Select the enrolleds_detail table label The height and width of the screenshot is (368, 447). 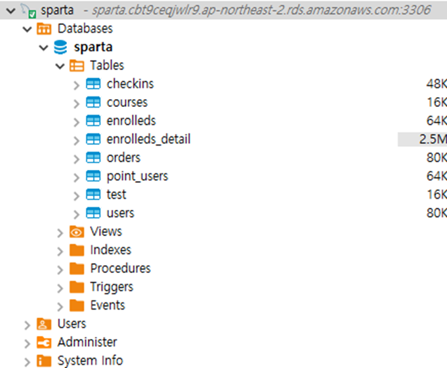coord(148,139)
